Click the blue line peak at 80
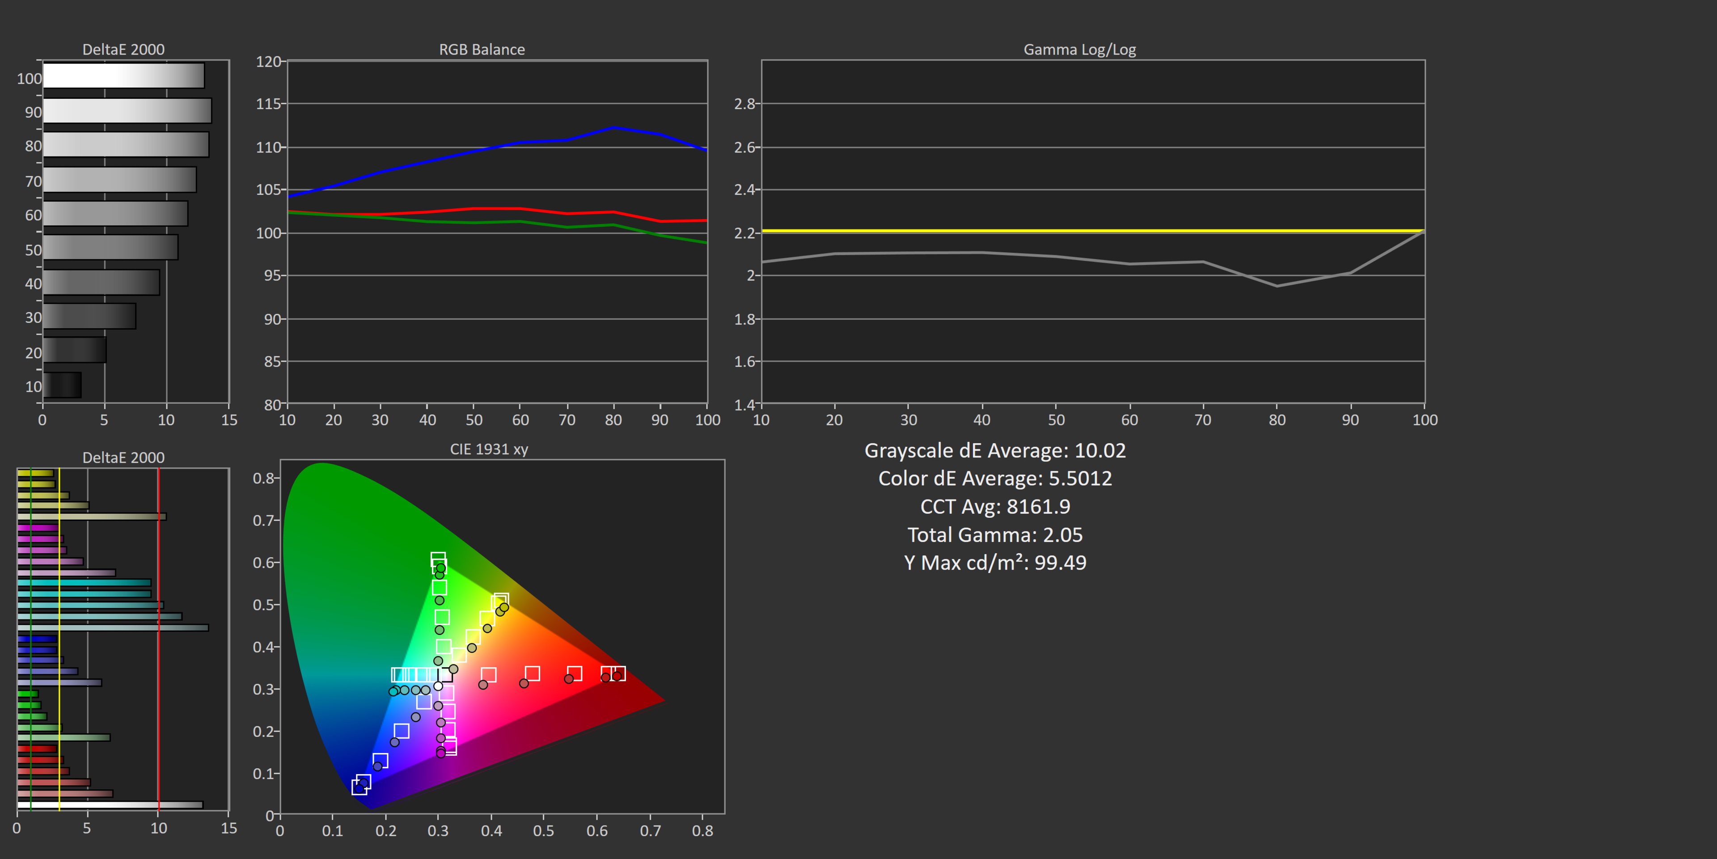1717x859 pixels. pos(614,127)
